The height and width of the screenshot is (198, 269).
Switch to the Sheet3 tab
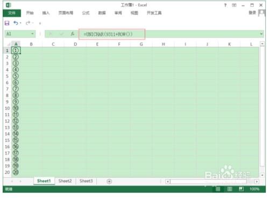[x=86, y=181]
